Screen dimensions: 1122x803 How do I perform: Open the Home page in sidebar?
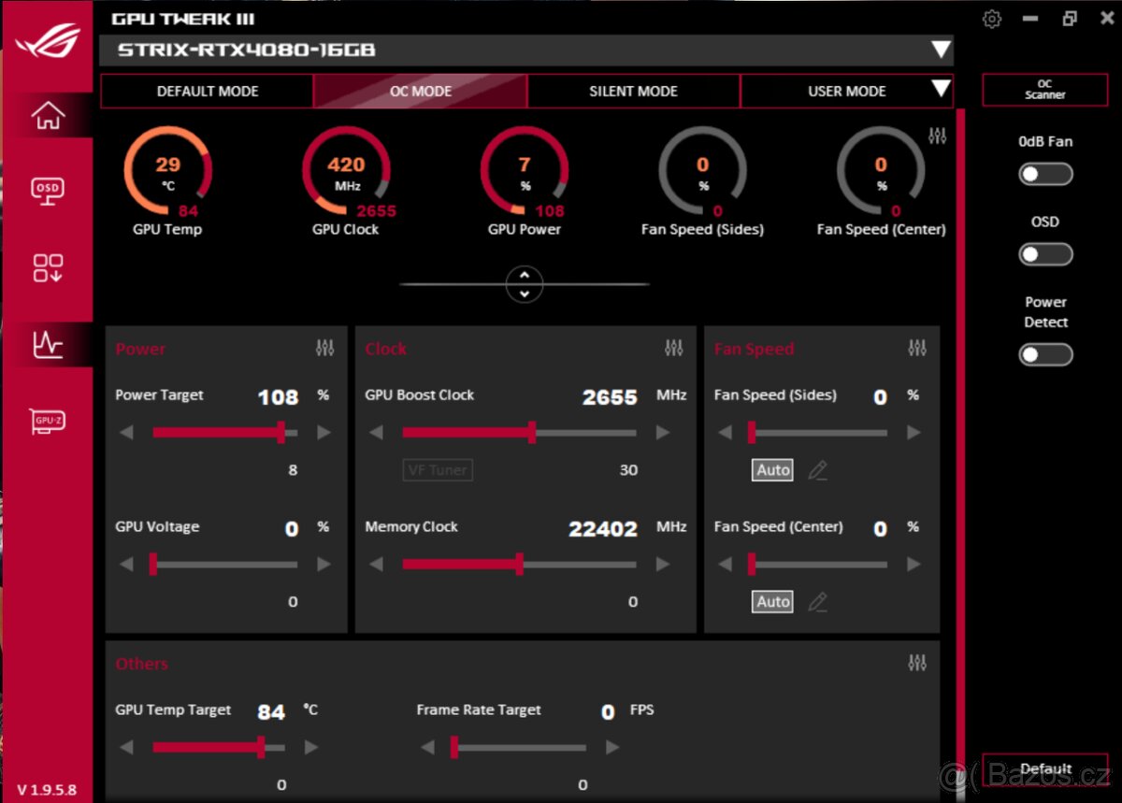[48, 116]
